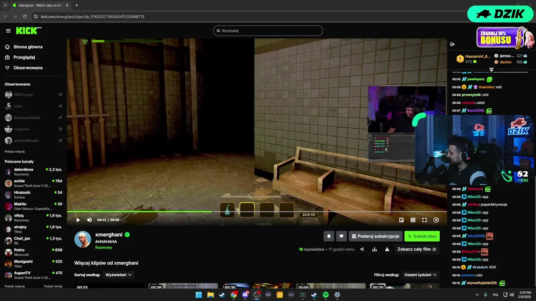The image size is (536, 301).
Task: Play the clip video
Action: pyautogui.click(x=78, y=220)
